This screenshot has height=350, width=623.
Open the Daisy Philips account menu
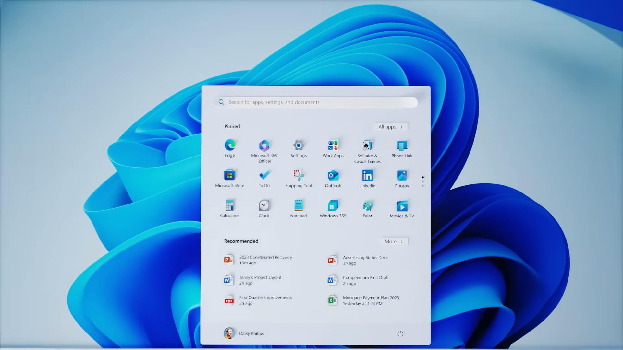[x=244, y=333]
